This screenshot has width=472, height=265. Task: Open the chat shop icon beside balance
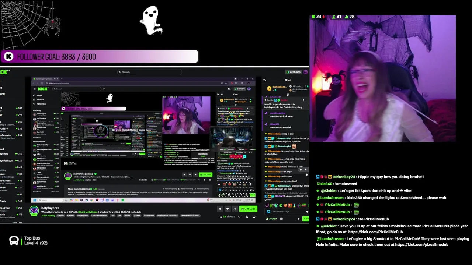[x=281, y=219]
